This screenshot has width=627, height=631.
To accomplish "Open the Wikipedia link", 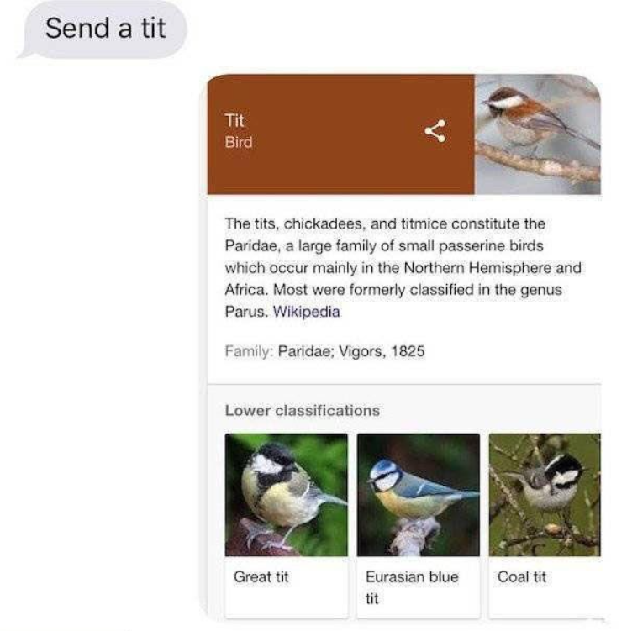I will click(306, 312).
